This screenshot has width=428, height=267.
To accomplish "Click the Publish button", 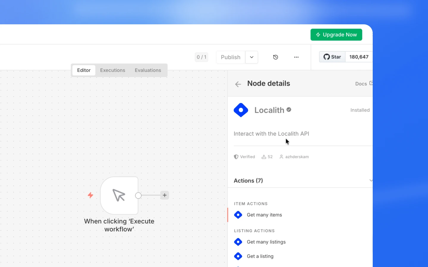I will 230,57.
